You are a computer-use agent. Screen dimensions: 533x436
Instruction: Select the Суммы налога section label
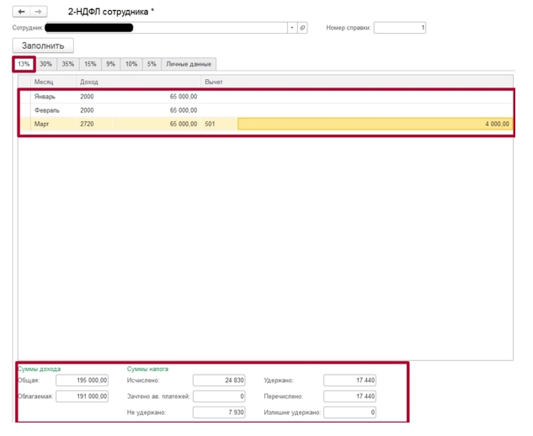[147, 369]
